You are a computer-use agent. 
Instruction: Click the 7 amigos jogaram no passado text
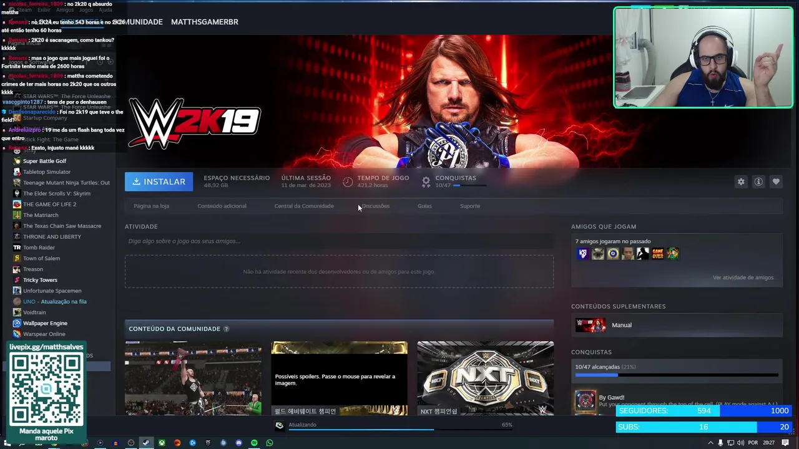(x=613, y=241)
